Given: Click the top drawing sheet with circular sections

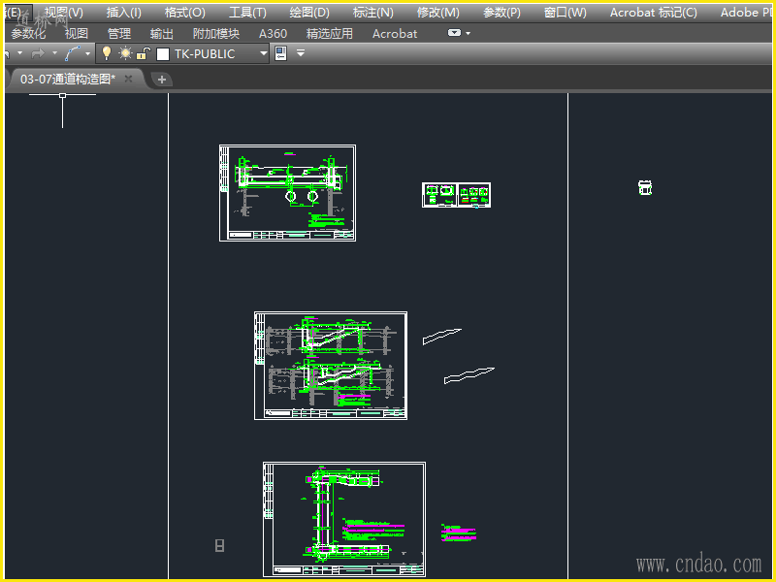Looking at the screenshot, I should (287, 193).
